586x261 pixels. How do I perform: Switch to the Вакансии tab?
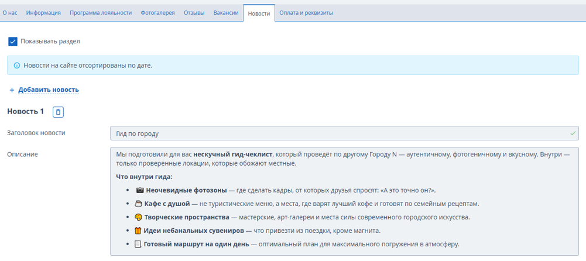(225, 13)
